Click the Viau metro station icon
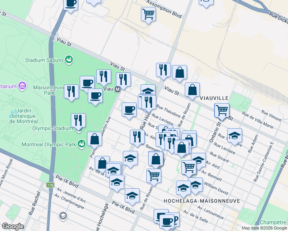Viewport: 288px width, 231px height. 117,89
